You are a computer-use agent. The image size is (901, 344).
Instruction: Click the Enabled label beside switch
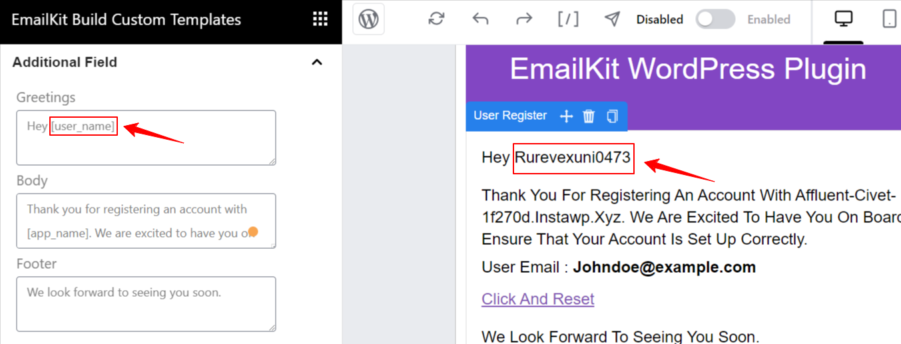click(768, 19)
